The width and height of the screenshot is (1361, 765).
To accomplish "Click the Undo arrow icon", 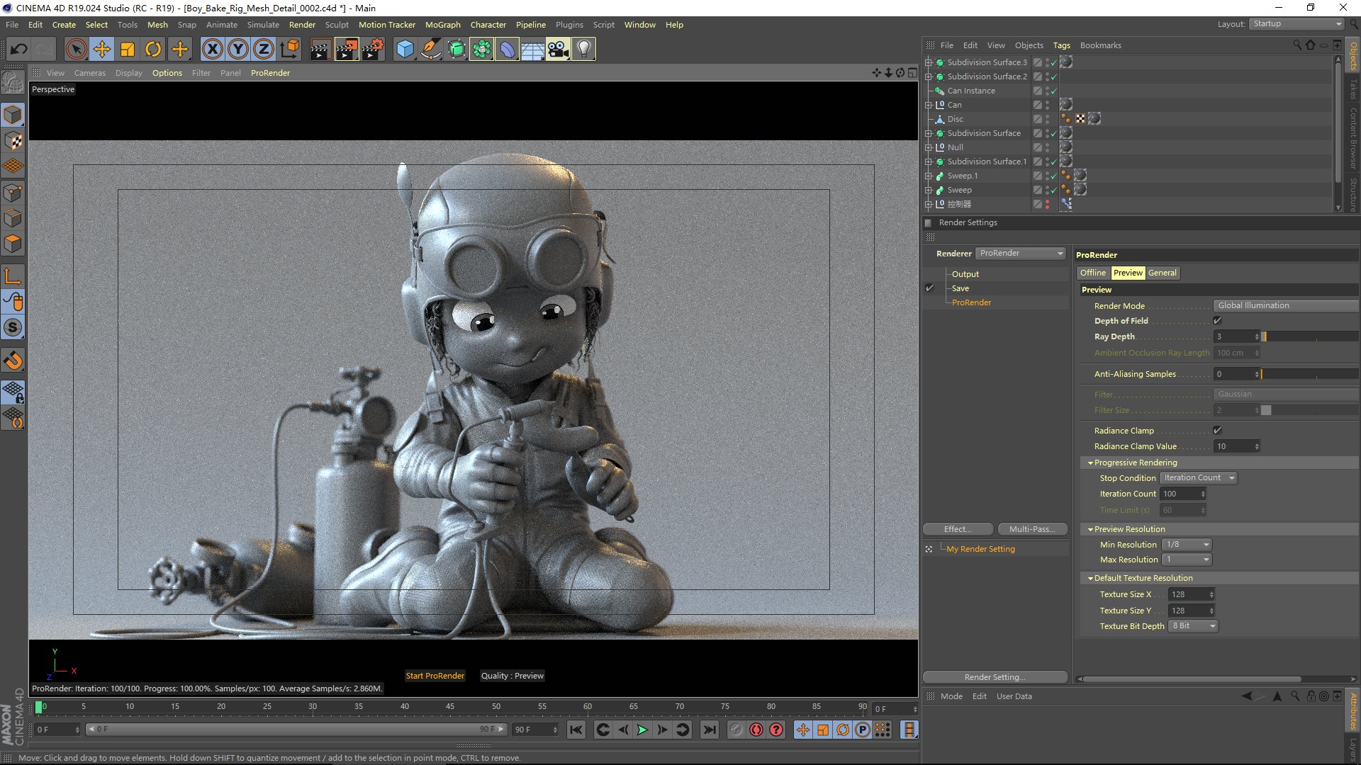I will pyautogui.click(x=19, y=50).
